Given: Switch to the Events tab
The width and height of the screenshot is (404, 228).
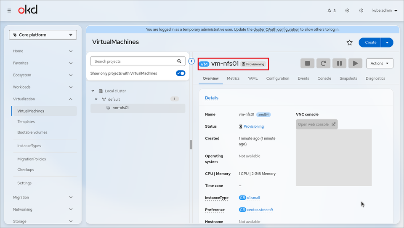Looking at the screenshot, I should pyautogui.click(x=303, y=78).
